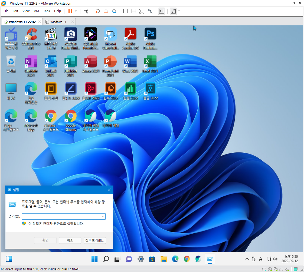Open Windows Start menu in the taskbar
The image size is (304, 272).
tap(94, 259)
